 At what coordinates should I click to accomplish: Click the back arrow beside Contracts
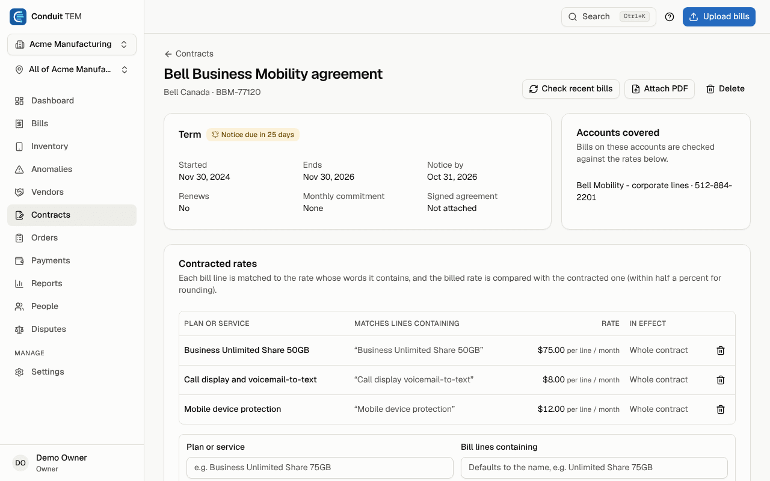[168, 54]
